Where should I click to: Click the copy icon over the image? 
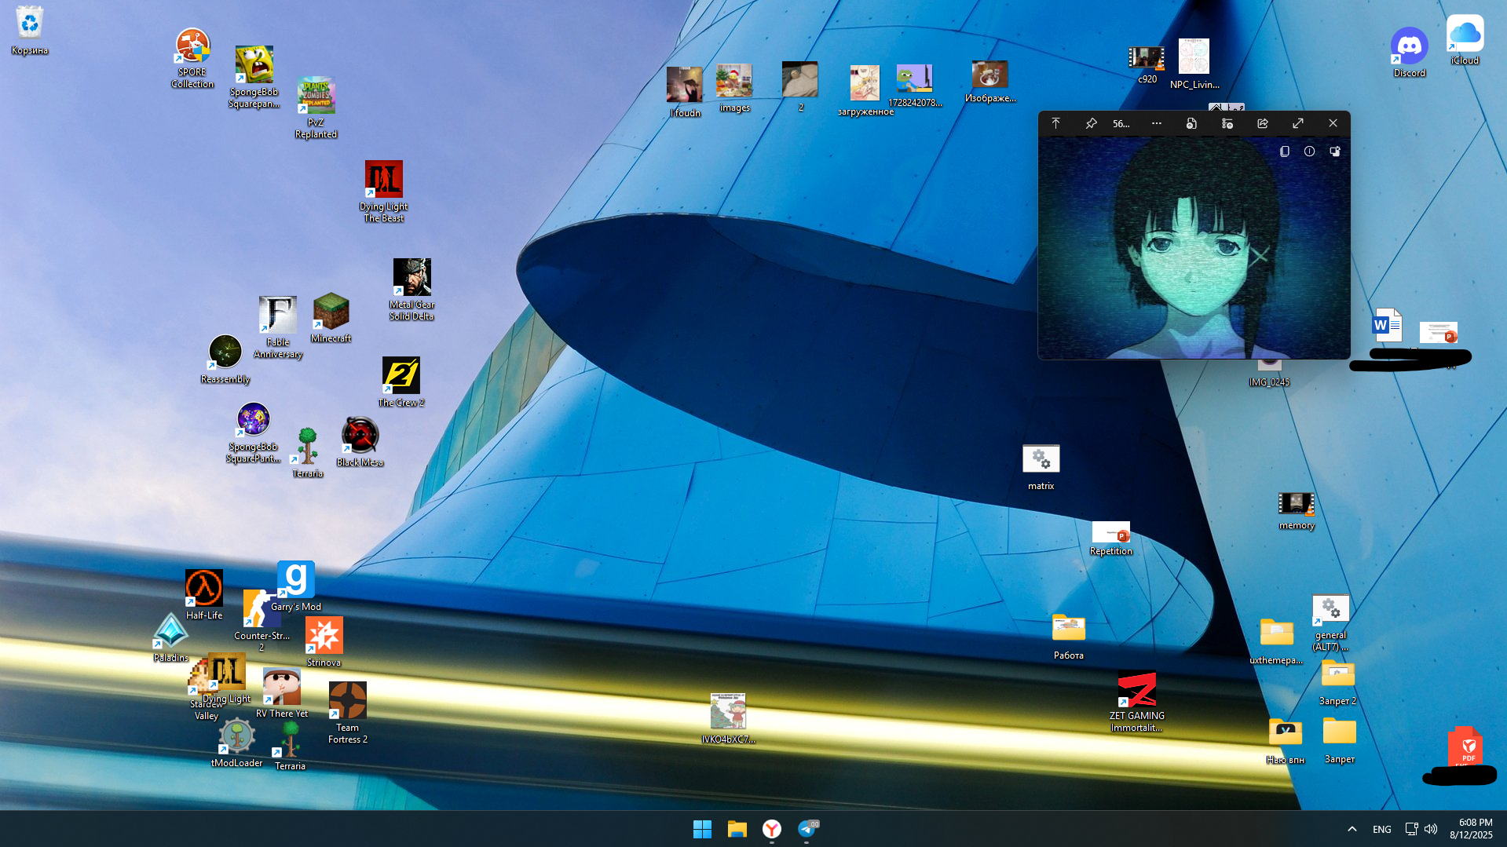pyautogui.click(x=1285, y=152)
